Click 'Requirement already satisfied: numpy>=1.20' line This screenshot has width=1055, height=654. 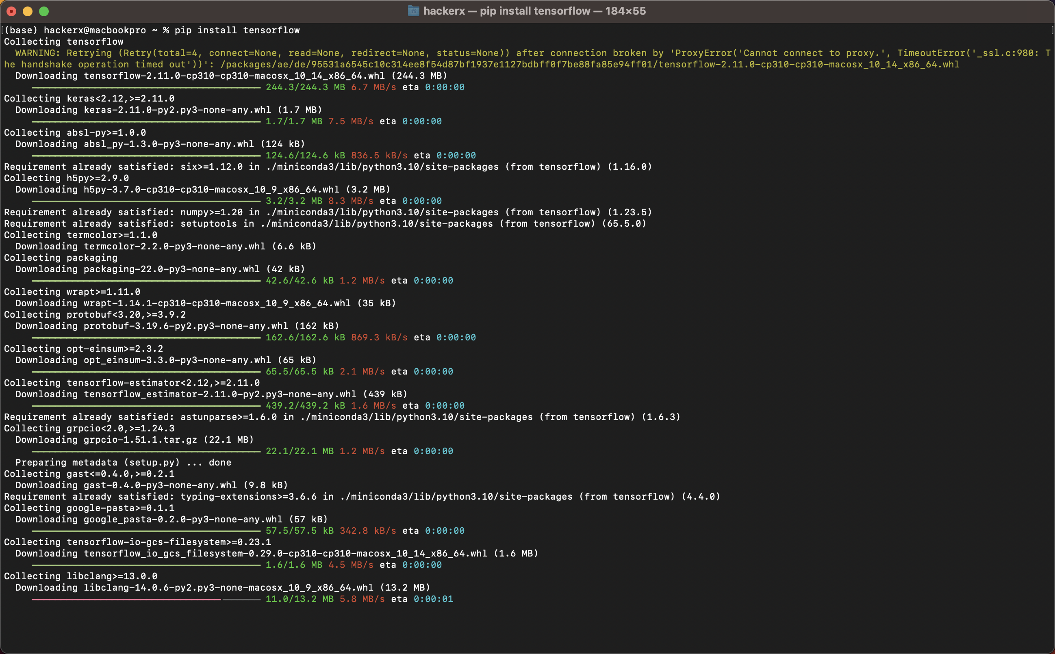tap(328, 212)
